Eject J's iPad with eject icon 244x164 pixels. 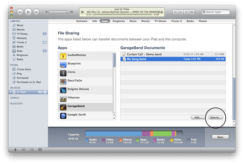[x=45, y=92]
